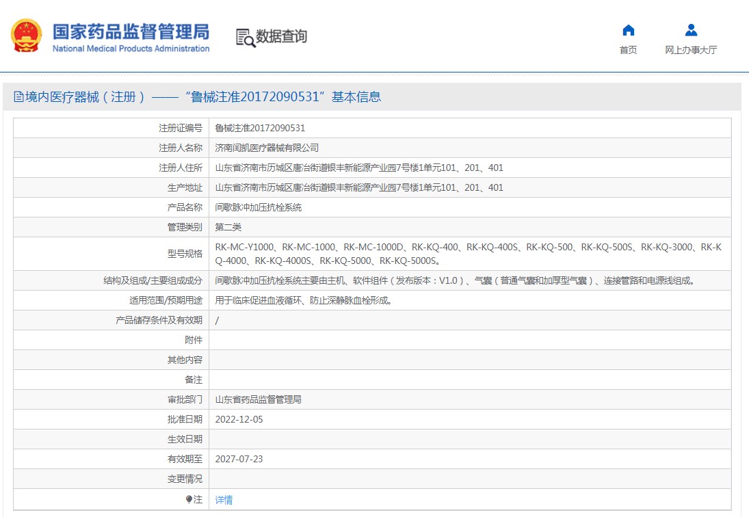Click the 注册人名称 label

click(181, 148)
